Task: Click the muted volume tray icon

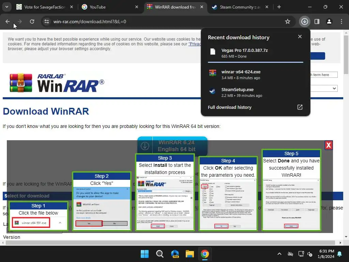Action: coord(310,254)
